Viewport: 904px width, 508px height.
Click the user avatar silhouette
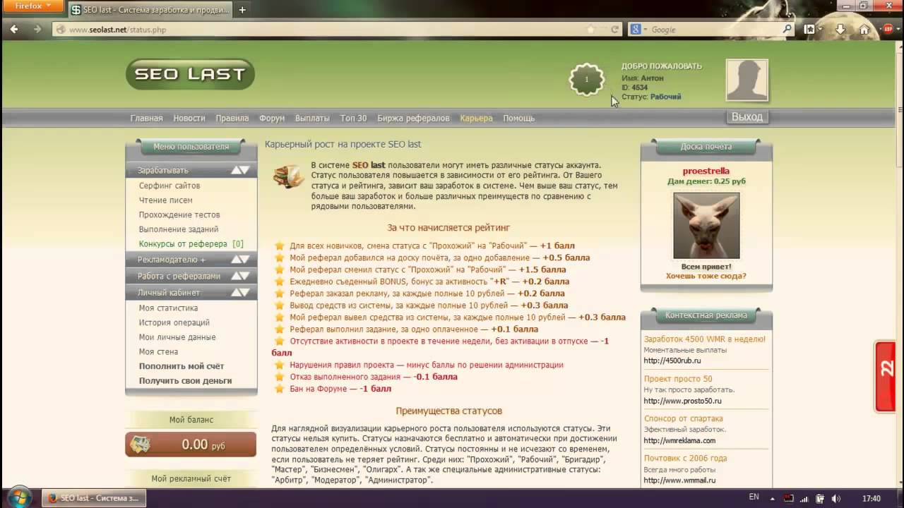coord(747,80)
